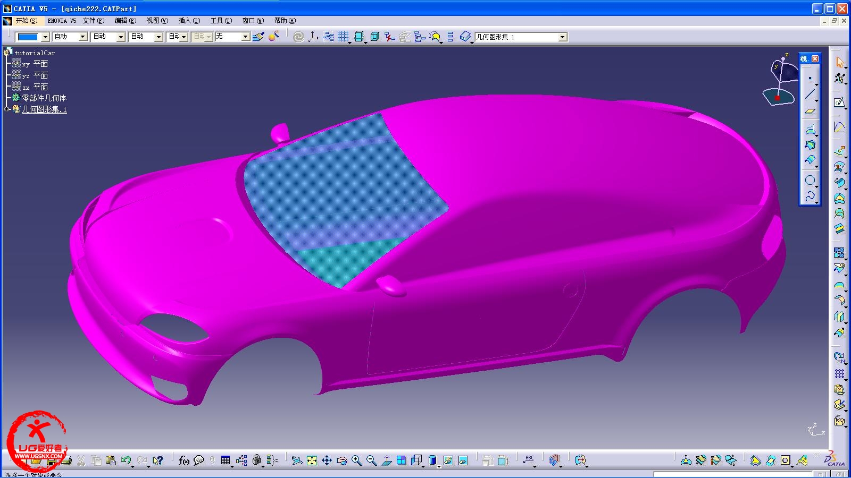Select the xy 平面 tree item
The width and height of the screenshot is (851, 478).
35,64
